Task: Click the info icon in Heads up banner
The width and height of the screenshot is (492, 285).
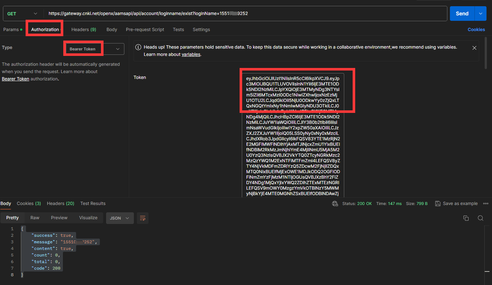Action: 139,47
